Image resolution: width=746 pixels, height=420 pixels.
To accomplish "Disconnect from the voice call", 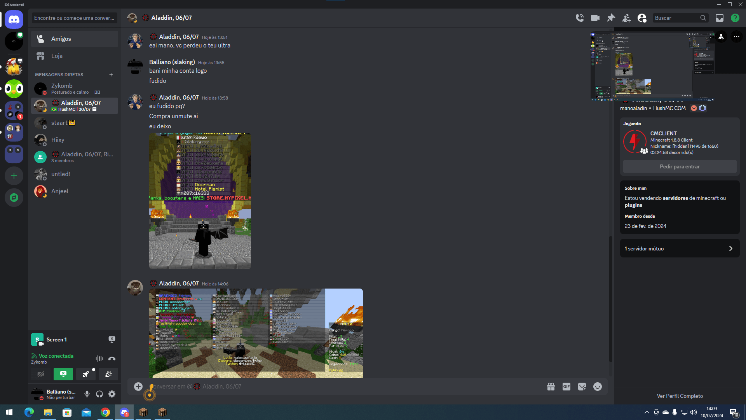I will tap(112, 359).
